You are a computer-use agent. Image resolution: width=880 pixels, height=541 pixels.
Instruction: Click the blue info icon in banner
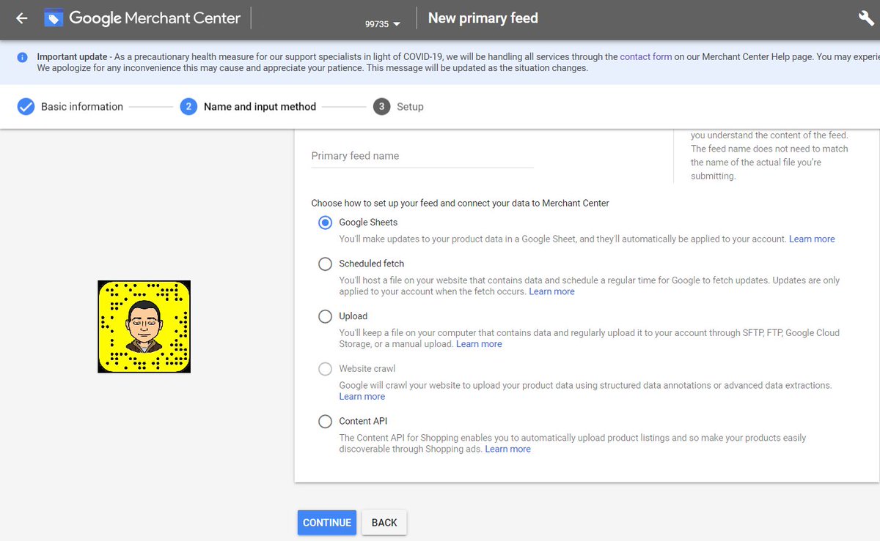pos(23,57)
